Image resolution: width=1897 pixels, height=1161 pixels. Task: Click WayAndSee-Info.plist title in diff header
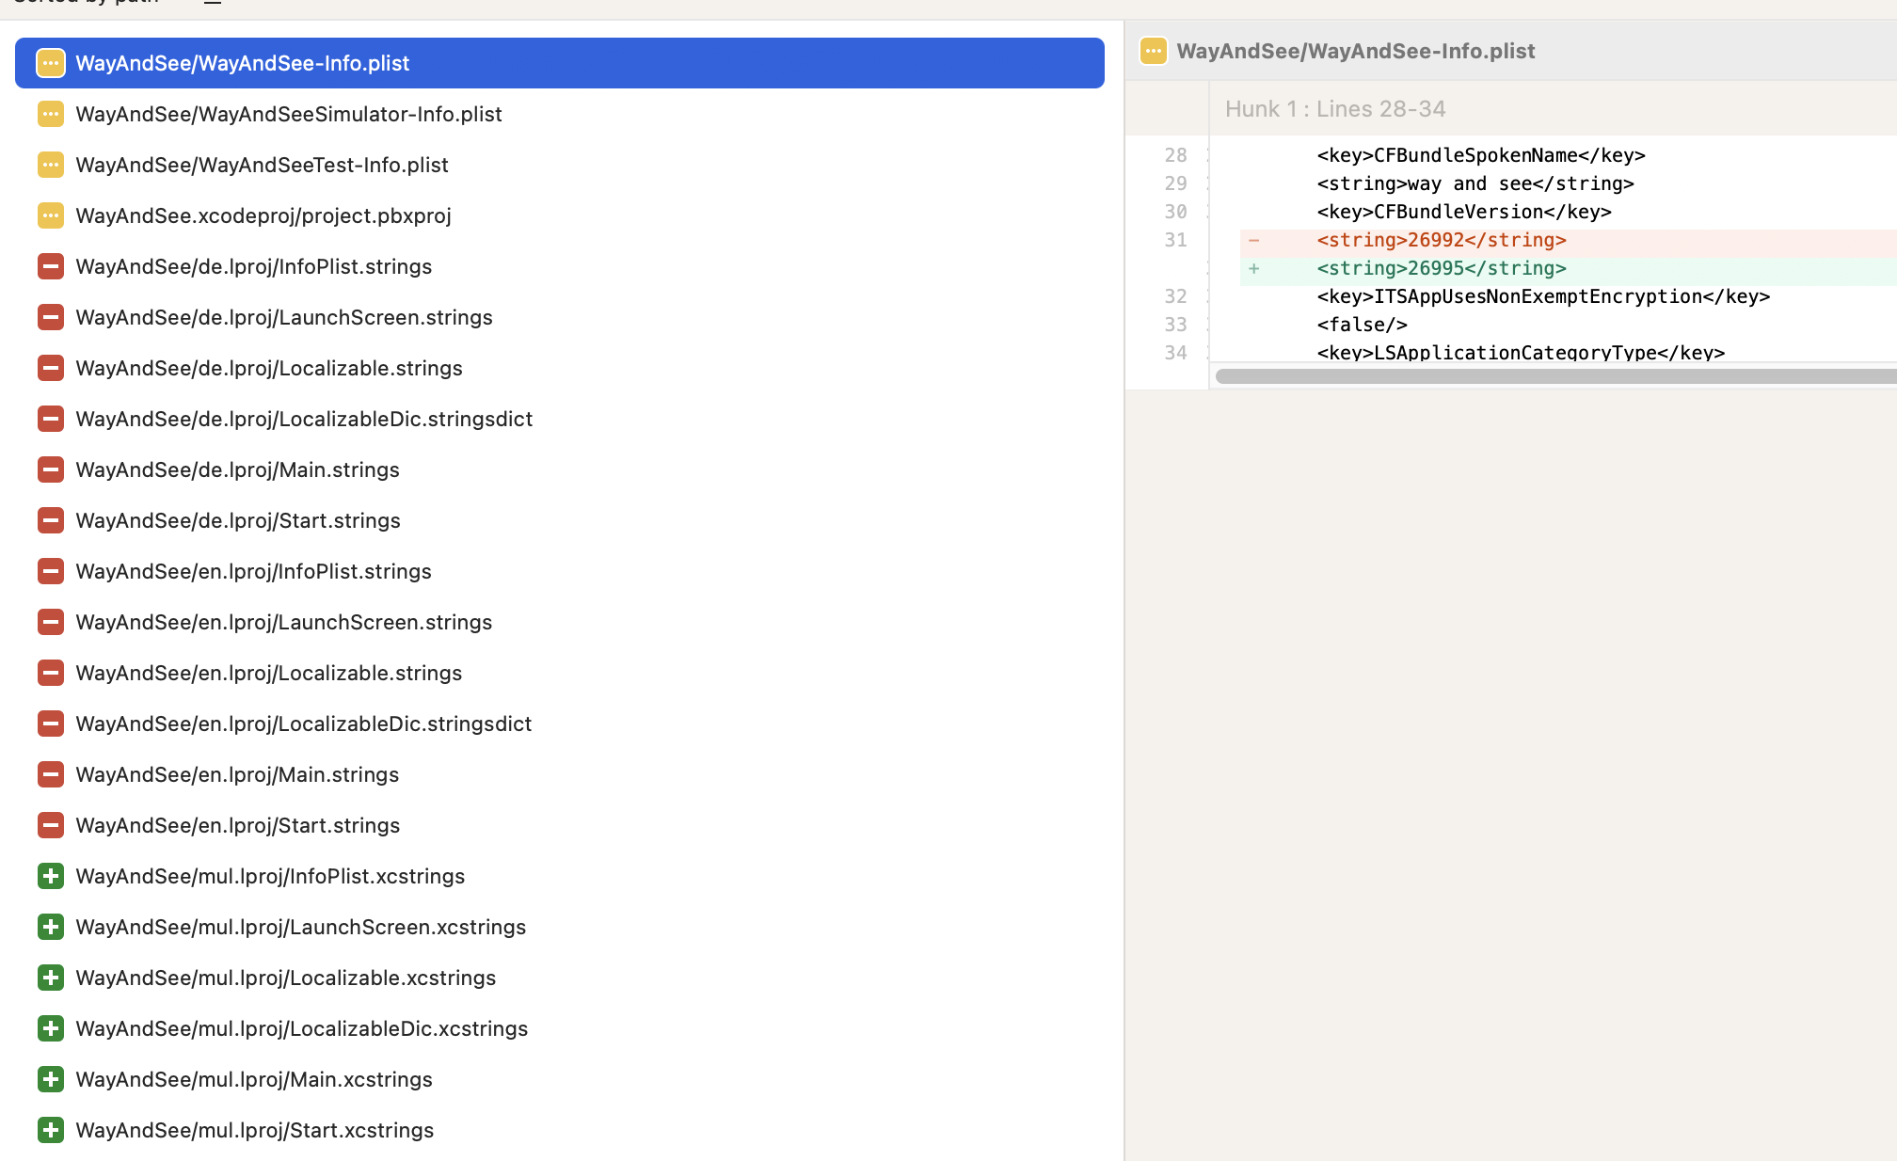coord(1355,51)
